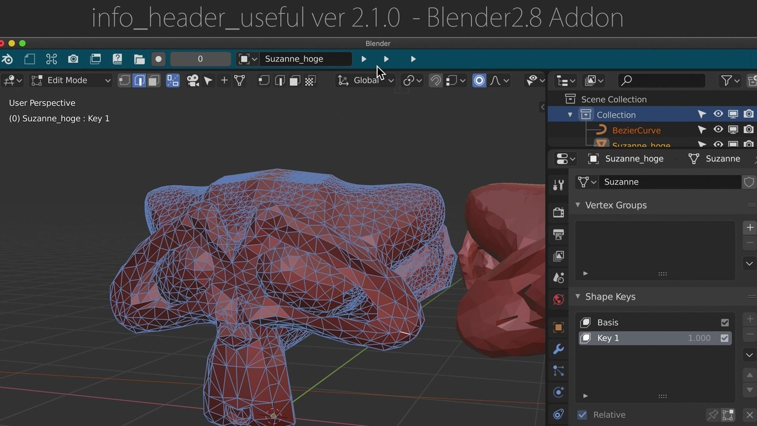Hide BezierCurve using its eye icon

tap(718, 130)
